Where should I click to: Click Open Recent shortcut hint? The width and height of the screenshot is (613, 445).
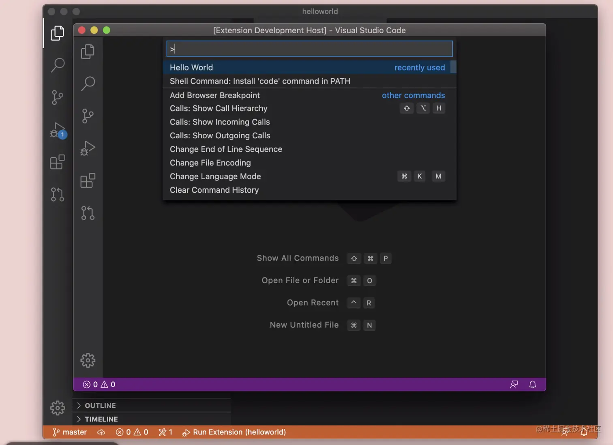pyautogui.click(x=331, y=303)
